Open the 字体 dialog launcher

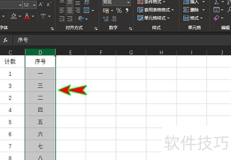(x=52, y=29)
